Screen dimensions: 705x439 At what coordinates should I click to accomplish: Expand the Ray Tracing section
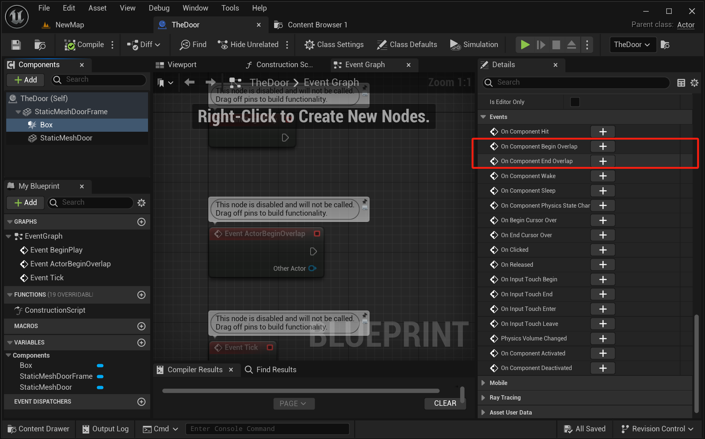pos(483,398)
